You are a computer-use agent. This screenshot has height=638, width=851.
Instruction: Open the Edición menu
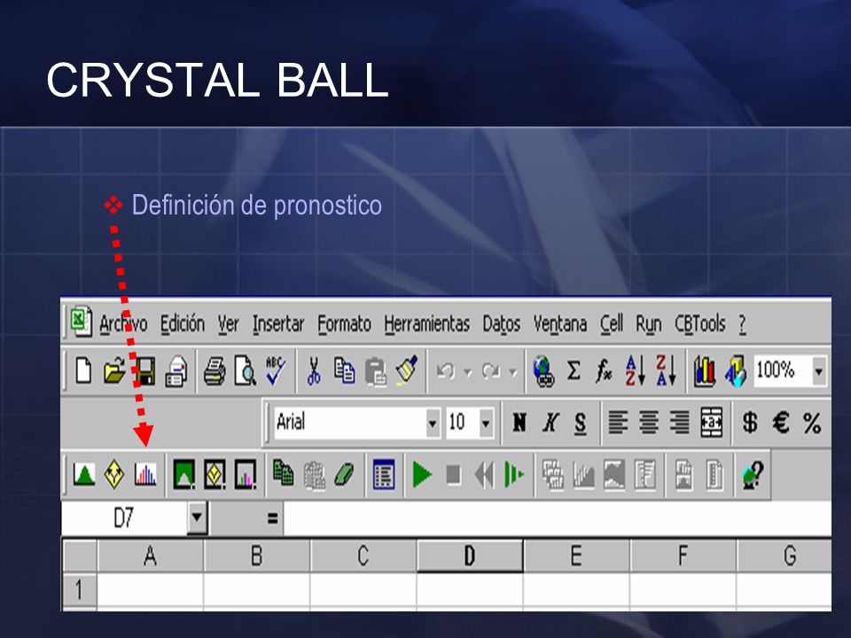(x=183, y=324)
